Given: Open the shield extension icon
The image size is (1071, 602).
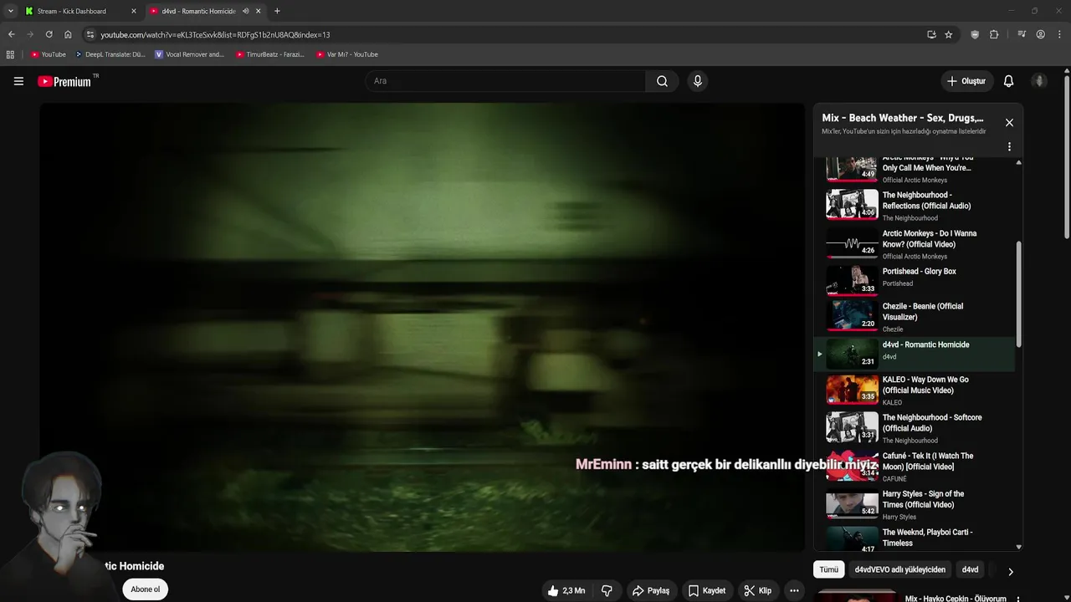Looking at the screenshot, I should (975, 34).
